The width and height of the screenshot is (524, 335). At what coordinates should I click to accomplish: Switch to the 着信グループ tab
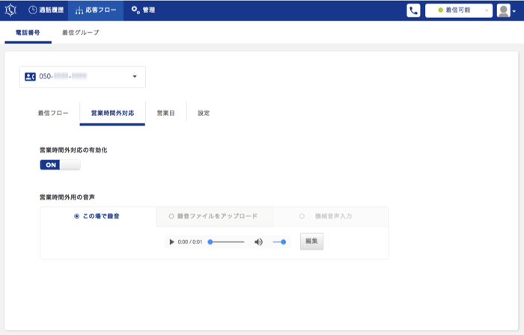(81, 33)
